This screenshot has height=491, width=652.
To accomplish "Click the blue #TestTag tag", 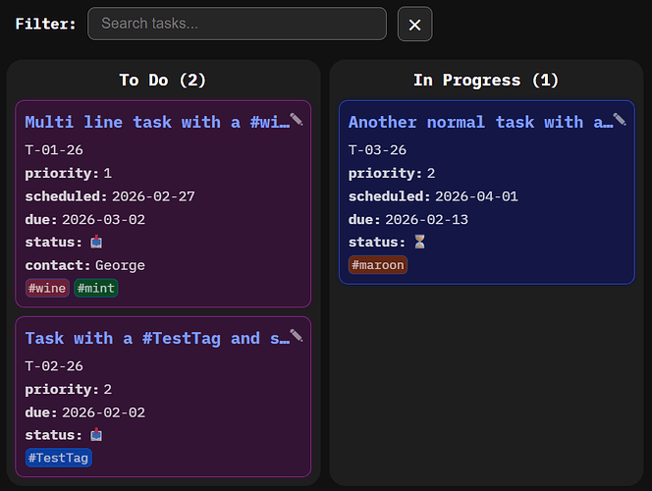I will coord(59,458).
